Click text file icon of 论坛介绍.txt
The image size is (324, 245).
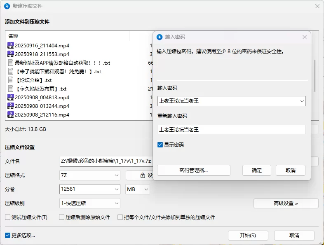(x=11, y=80)
